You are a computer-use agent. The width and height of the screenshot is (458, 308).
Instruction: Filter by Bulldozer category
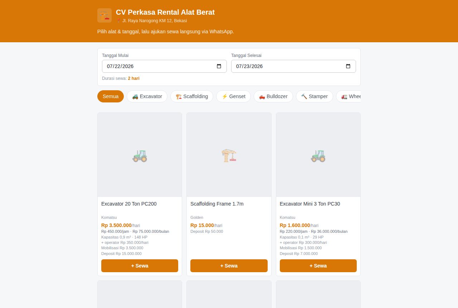(x=273, y=96)
